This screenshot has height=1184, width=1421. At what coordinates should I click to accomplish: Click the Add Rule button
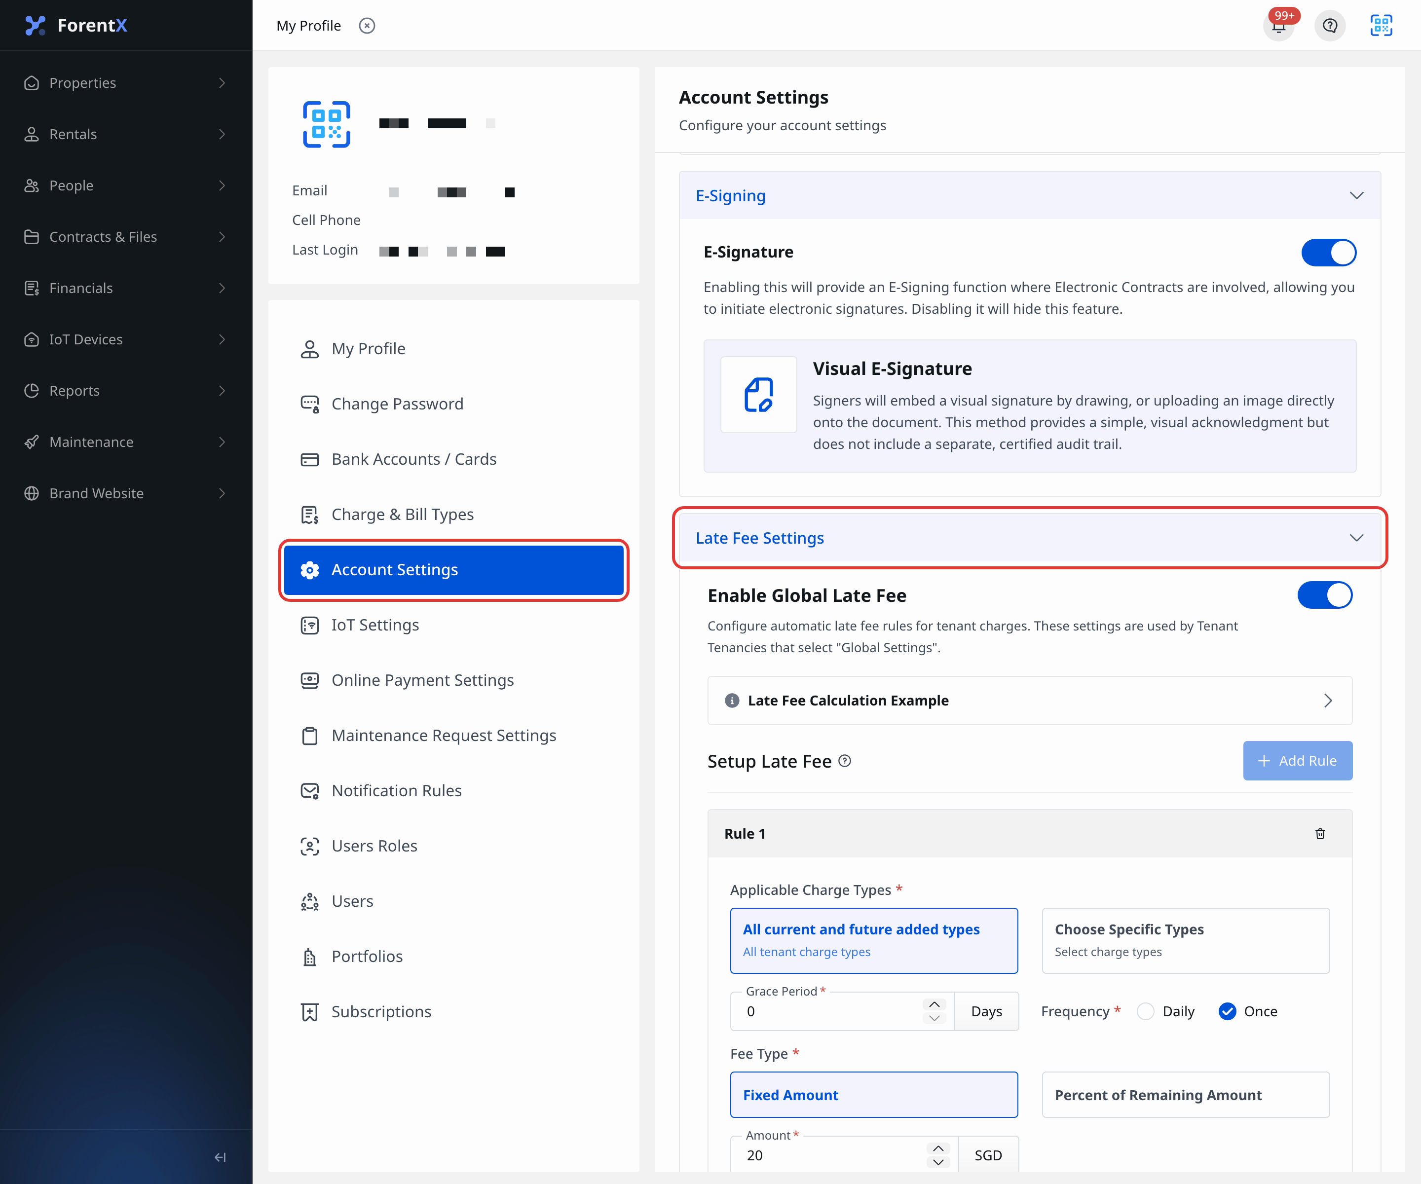click(x=1297, y=760)
